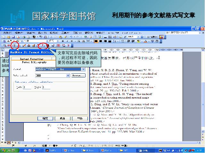205x153 pixels.
Task: Click the Columns icon in standard toolbar
Action: click(110, 37)
